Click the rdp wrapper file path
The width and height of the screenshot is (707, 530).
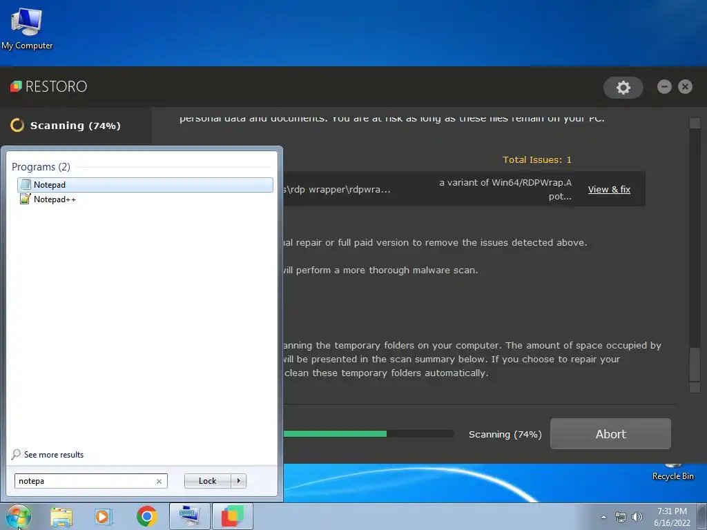pos(336,189)
